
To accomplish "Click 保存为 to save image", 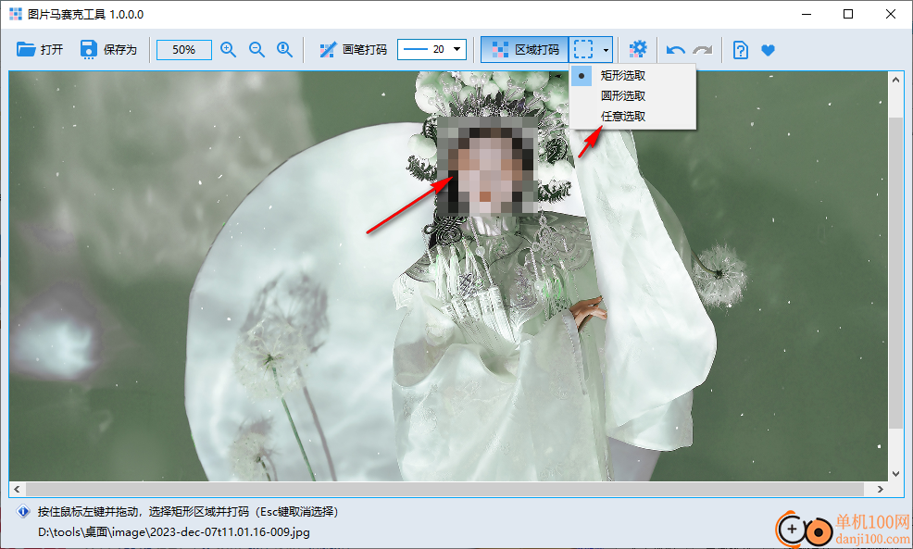I will pos(108,49).
